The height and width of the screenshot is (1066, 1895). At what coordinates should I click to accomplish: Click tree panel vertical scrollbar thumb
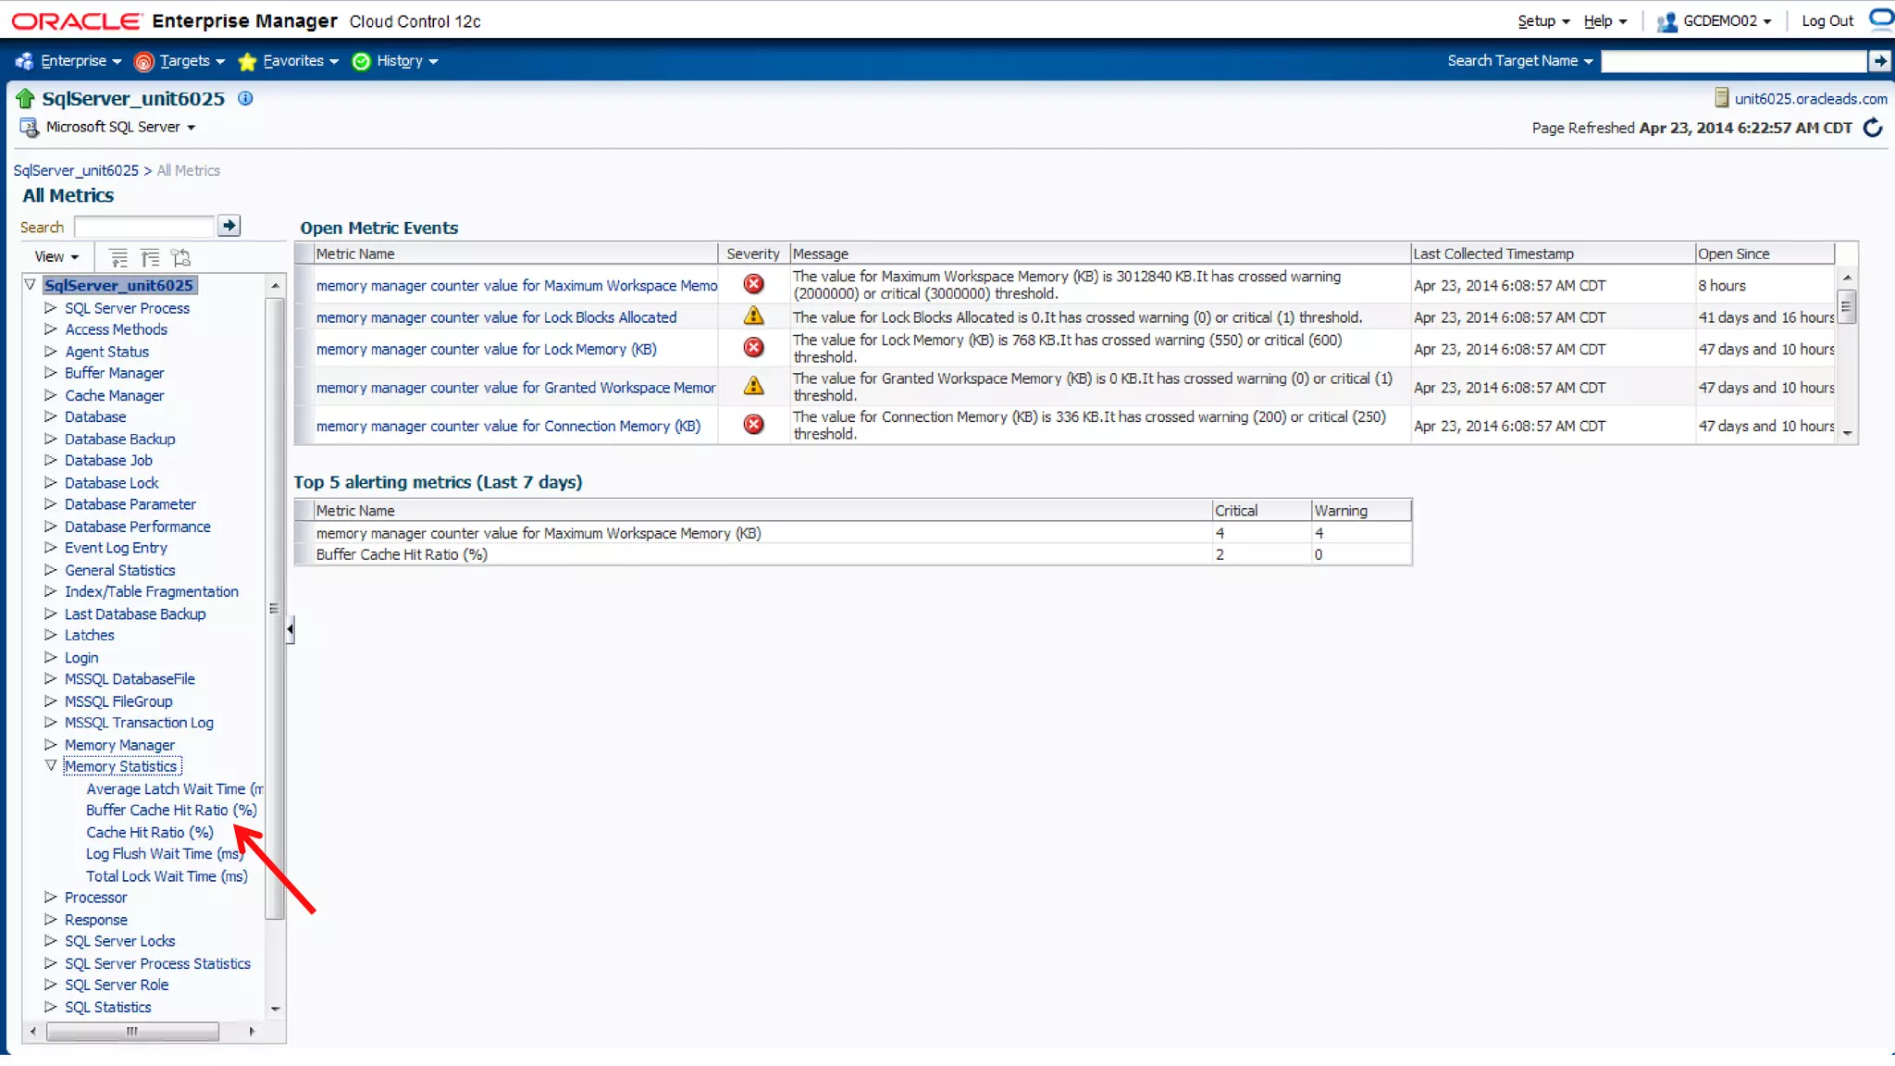tap(274, 608)
